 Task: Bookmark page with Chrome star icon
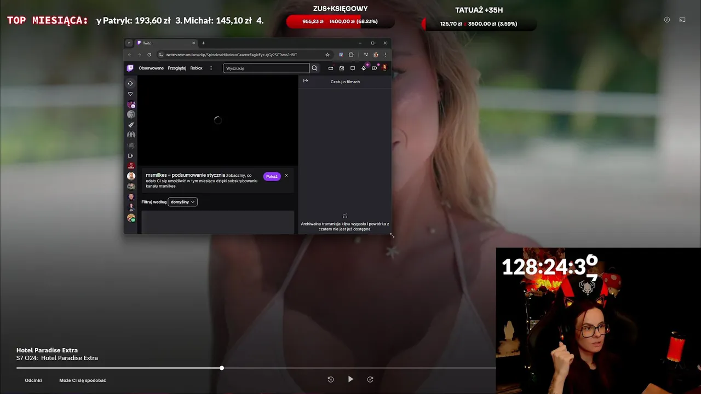click(x=327, y=55)
